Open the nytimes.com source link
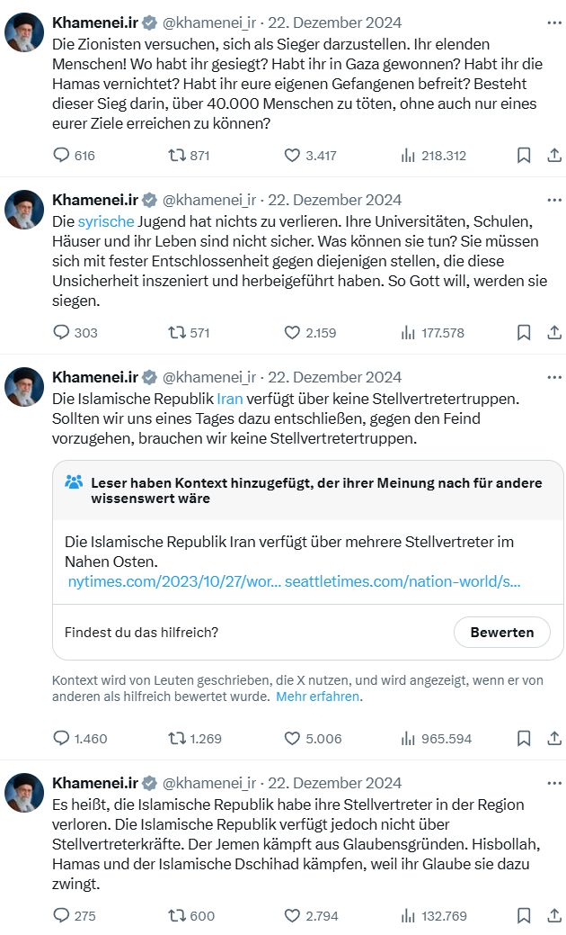 point(174,581)
